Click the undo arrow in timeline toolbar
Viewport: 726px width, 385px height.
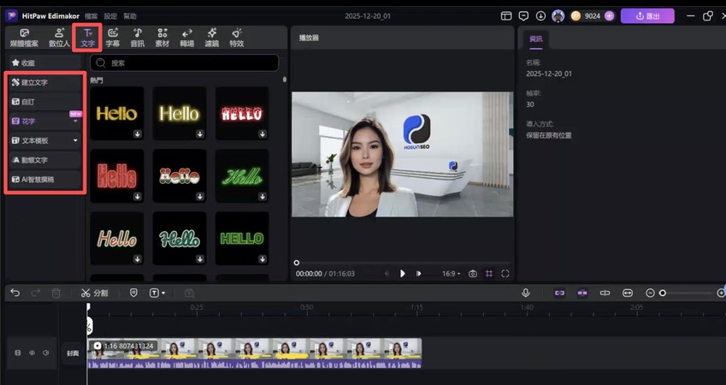click(x=15, y=293)
